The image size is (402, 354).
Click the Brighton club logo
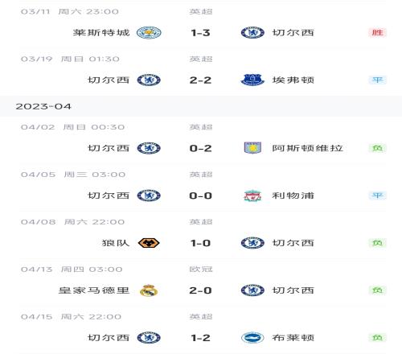(x=252, y=338)
